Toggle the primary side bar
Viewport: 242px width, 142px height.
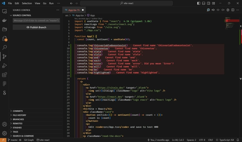tap(199, 3)
